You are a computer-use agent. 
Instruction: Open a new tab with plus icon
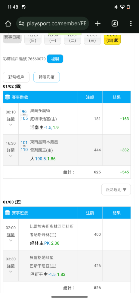click(x=98, y=23)
